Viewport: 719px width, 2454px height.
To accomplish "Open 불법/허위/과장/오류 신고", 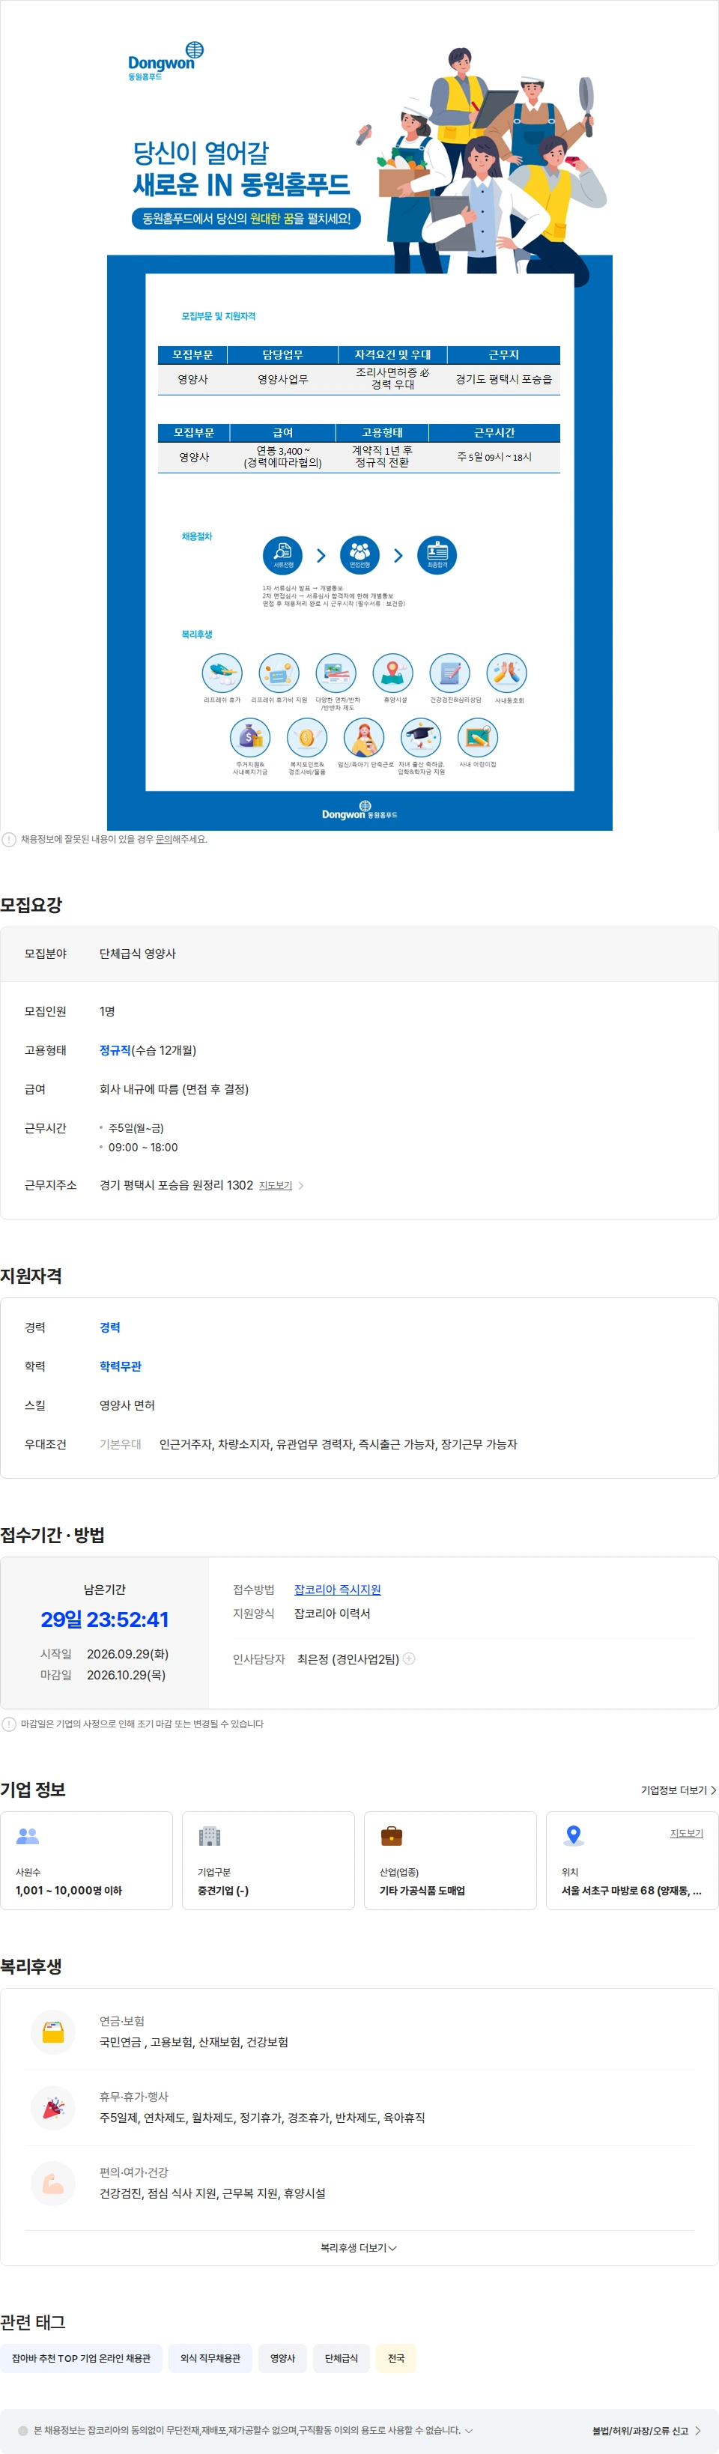I will (x=646, y=2430).
